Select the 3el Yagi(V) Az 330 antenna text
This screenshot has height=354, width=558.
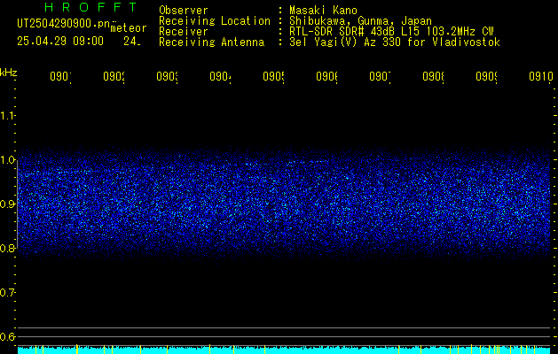pyautogui.click(x=395, y=42)
